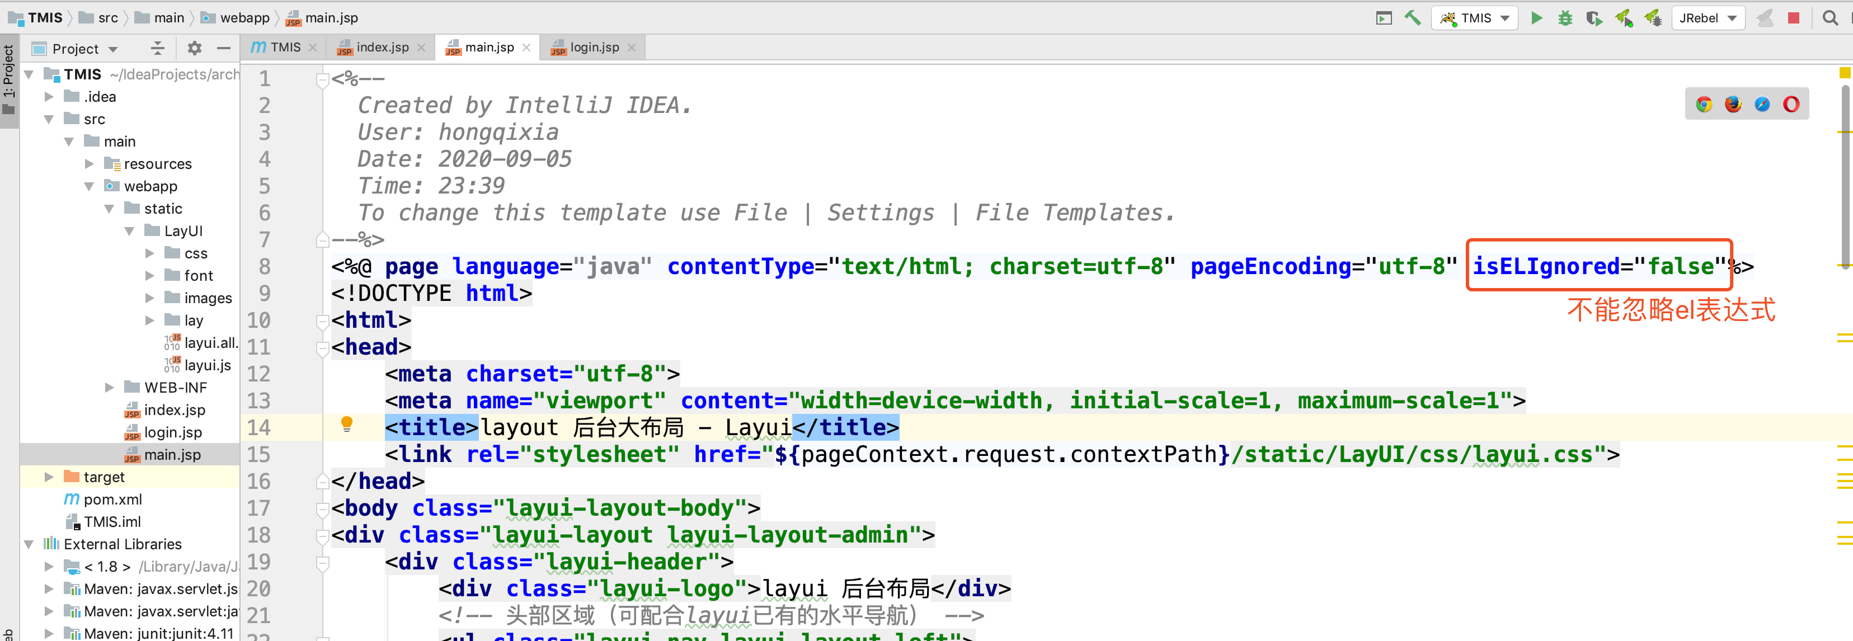Open Project panel settings with the gear icon
The height and width of the screenshot is (641, 1853).
[193, 48]
